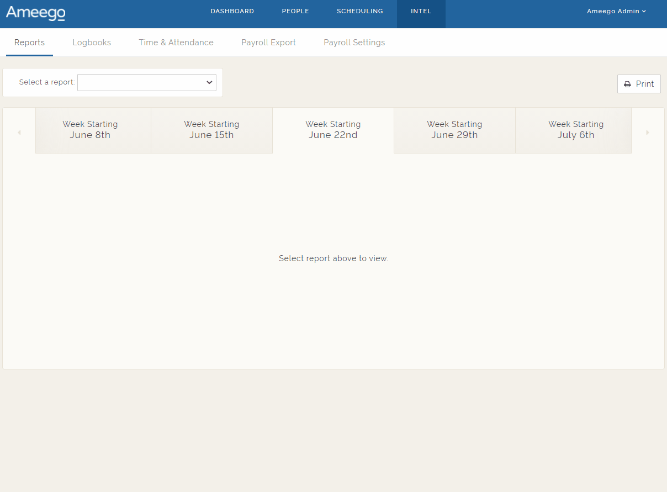Open the Ameego Admin account dropdown
The image size is (667, 492).
click(x=616, y=10)
